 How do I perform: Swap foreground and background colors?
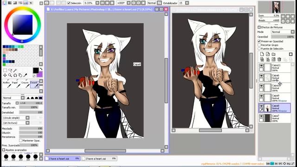pyautogui.click(x=41, y=69)
